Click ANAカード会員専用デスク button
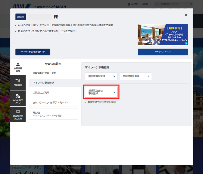 pyautogui.click(x=33, y=52)
